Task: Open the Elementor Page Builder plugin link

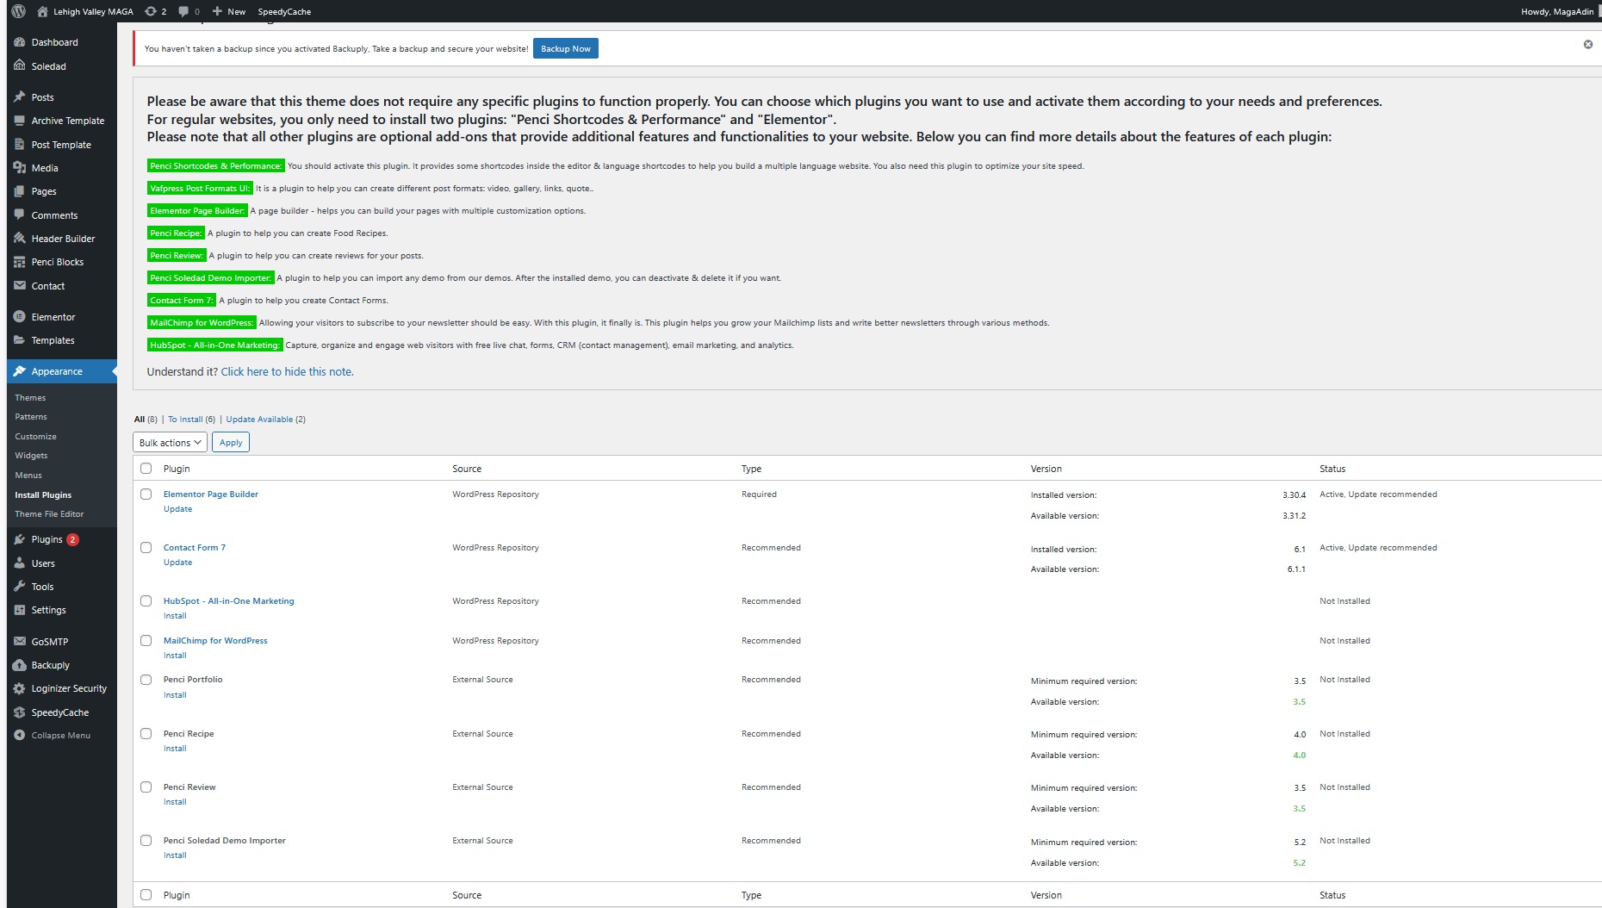Action: (211, 494)
